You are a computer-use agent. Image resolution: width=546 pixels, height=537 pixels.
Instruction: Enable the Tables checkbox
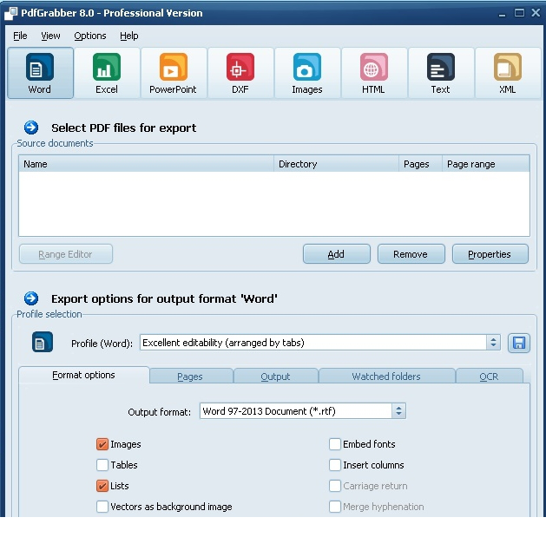coord(102,465)
